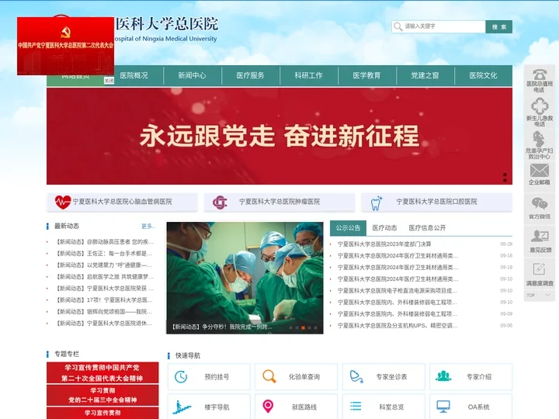The width and height of the screenshot is (559, 419).
Task: Open 学习贯彻党的二十届三中全会精神 banner
Action: point(102,395)
